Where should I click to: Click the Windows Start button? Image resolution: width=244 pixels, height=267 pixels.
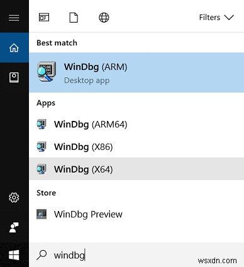pos(14,255)
